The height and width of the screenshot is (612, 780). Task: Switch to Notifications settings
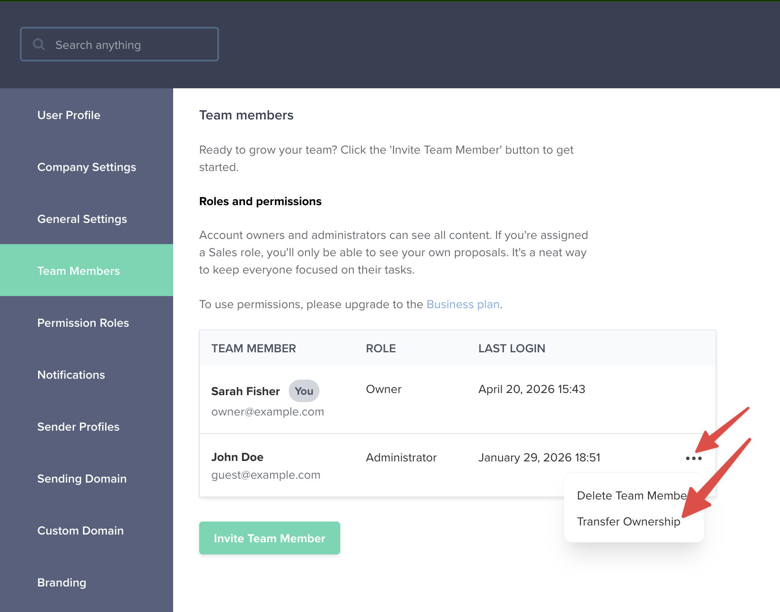pos(71,375)
